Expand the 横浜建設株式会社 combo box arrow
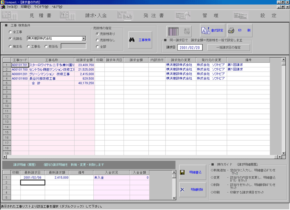 click(x=84, y=39)
